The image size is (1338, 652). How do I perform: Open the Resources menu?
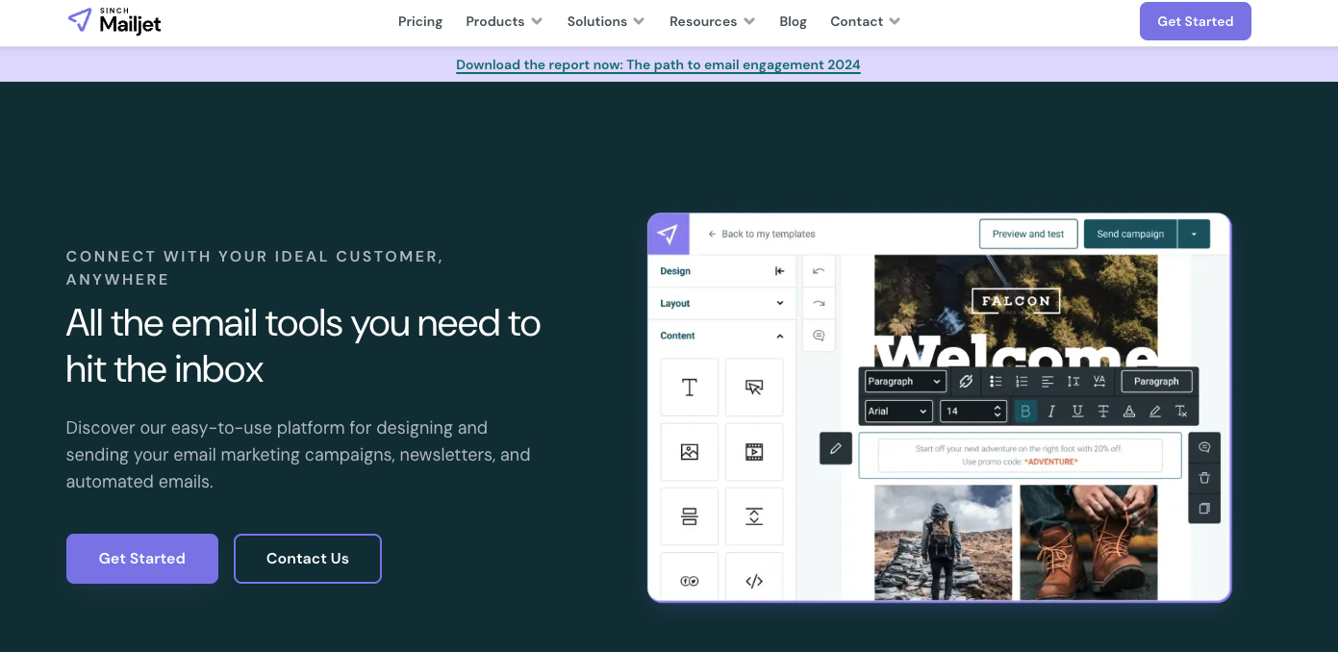tap(713, 21)
